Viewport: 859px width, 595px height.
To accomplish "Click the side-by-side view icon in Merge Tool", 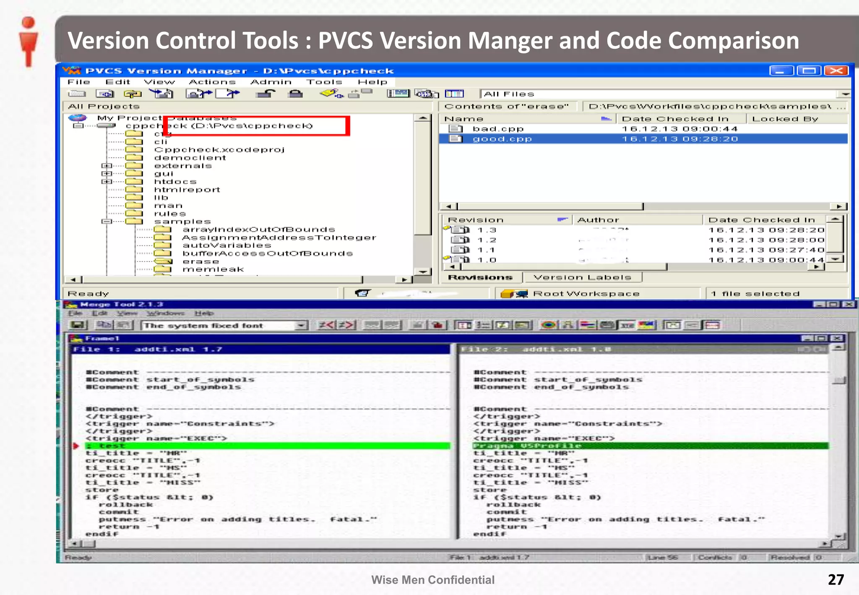I will [463, 325].
